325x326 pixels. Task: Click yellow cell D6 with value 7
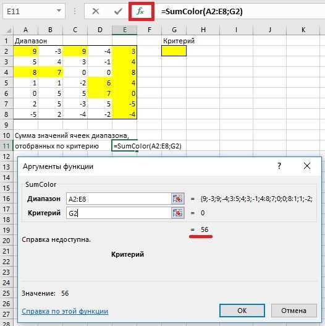100,93
